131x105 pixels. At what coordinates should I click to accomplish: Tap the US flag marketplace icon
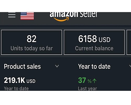(x=27, y=16)
